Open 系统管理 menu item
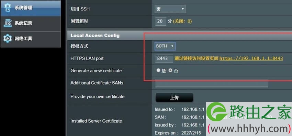 (x=31, y=8)
